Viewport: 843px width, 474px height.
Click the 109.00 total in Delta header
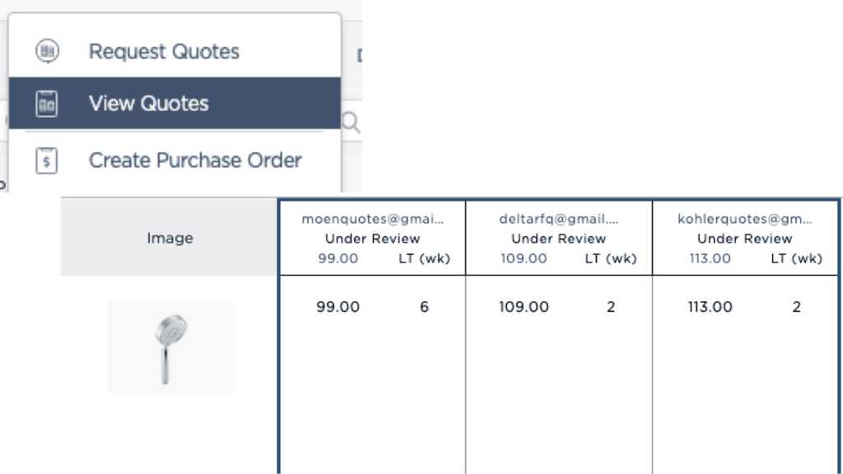[x=524, y=258]
